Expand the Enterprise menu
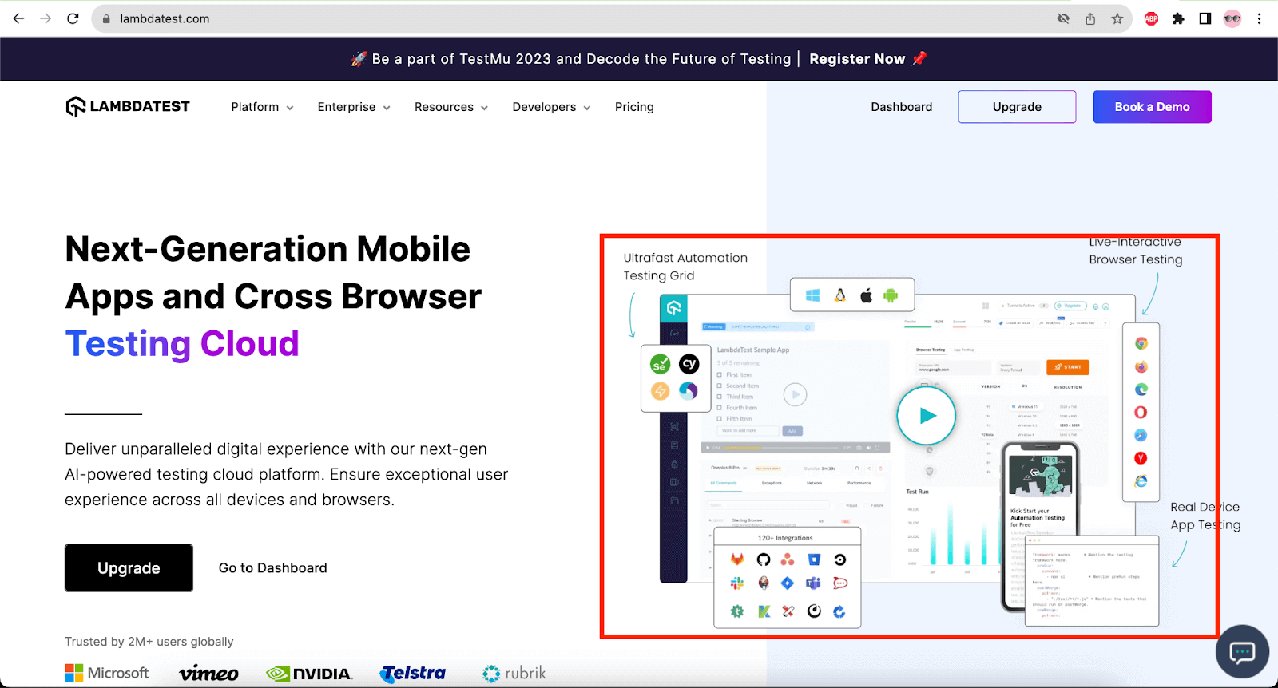This screenshot has width=1278, height=688. pyautogui.click(x=354, y=107)
